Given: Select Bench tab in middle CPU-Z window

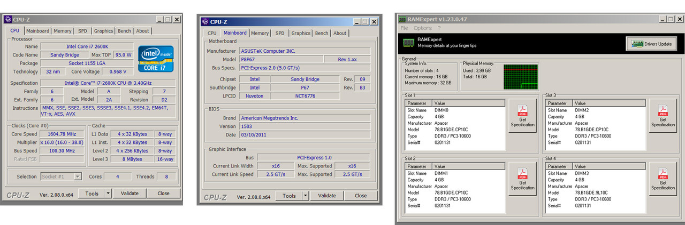Looking at the screenshot, I should (322, 33).
